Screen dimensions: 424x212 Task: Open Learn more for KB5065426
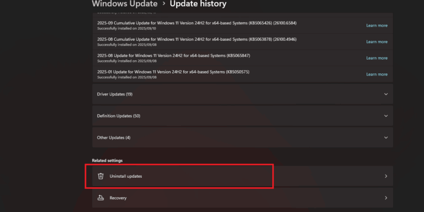377,25
